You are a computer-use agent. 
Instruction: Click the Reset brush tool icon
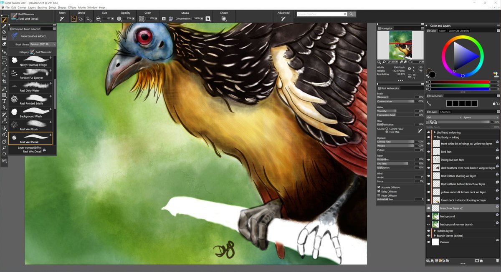pos(62,18)
